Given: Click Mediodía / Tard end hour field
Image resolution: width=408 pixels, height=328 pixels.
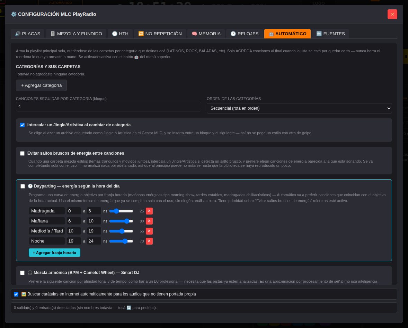Looking at the screenshot, I should pyautogui.click(x=94, y=231).
